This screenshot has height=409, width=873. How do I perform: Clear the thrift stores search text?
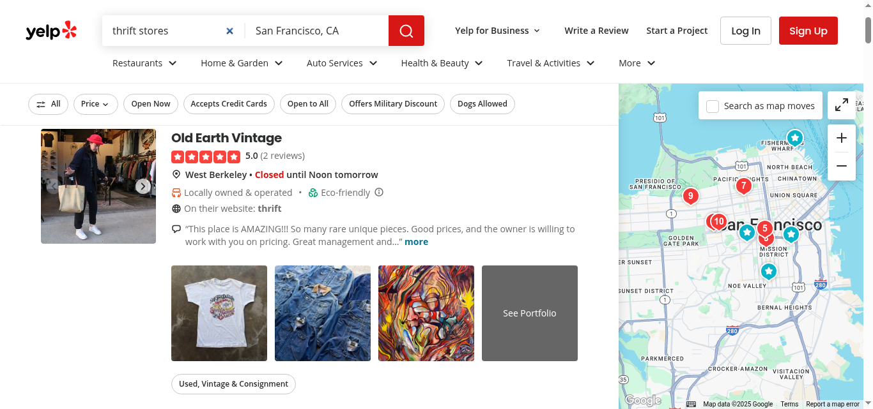(x=229, y=31)
